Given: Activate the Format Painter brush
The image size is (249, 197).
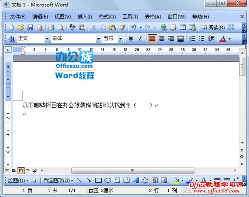Looking at the screenshot, I should 122,27.
